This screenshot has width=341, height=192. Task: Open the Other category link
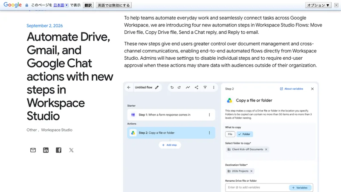(x=32, y=130)
